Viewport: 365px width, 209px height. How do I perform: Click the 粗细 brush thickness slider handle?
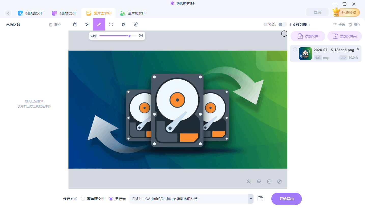(130, 36)
